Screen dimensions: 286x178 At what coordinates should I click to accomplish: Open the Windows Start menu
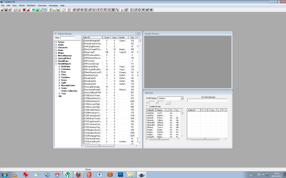click(4, 175)
